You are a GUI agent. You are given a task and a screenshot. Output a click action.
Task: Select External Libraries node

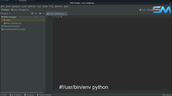pos(12,26)
